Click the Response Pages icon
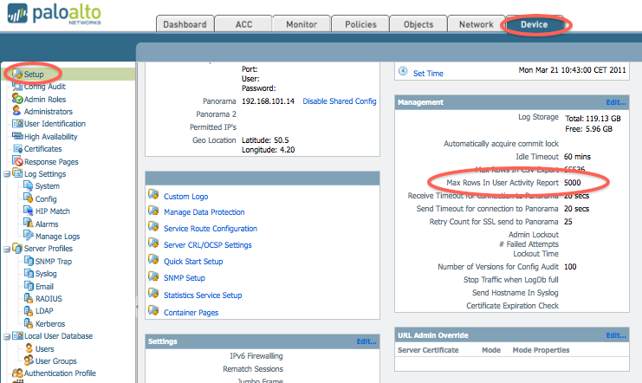This screenshot has width=642, height=383. [17, 161]
